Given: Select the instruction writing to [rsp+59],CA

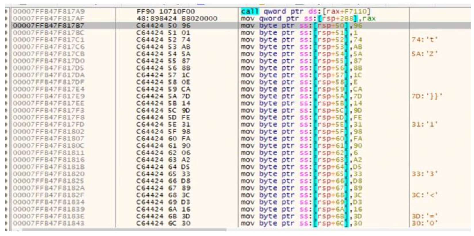Looking at the screenshot, I should 302,89.
